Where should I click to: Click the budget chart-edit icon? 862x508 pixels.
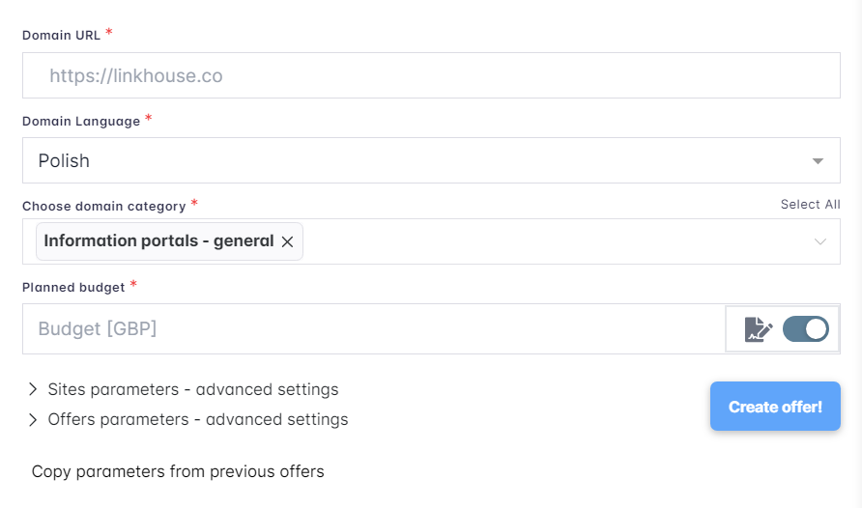pyautogui.click(x=759, y=329)
